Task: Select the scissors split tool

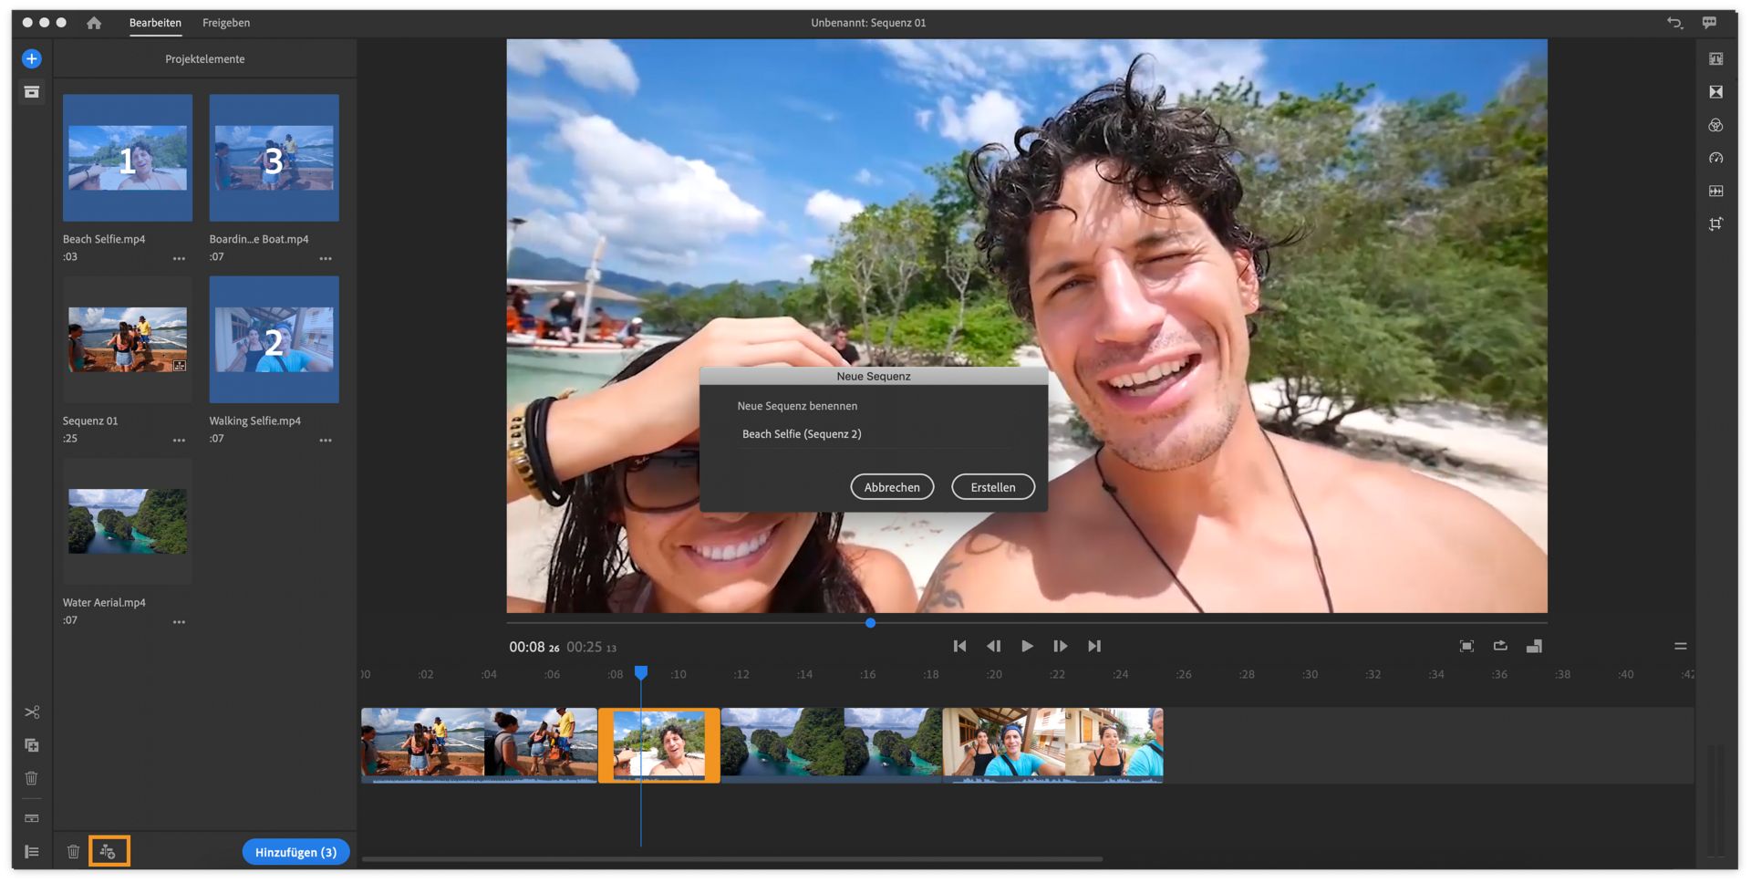Action: pyautogui.click(x=32, y=712)
